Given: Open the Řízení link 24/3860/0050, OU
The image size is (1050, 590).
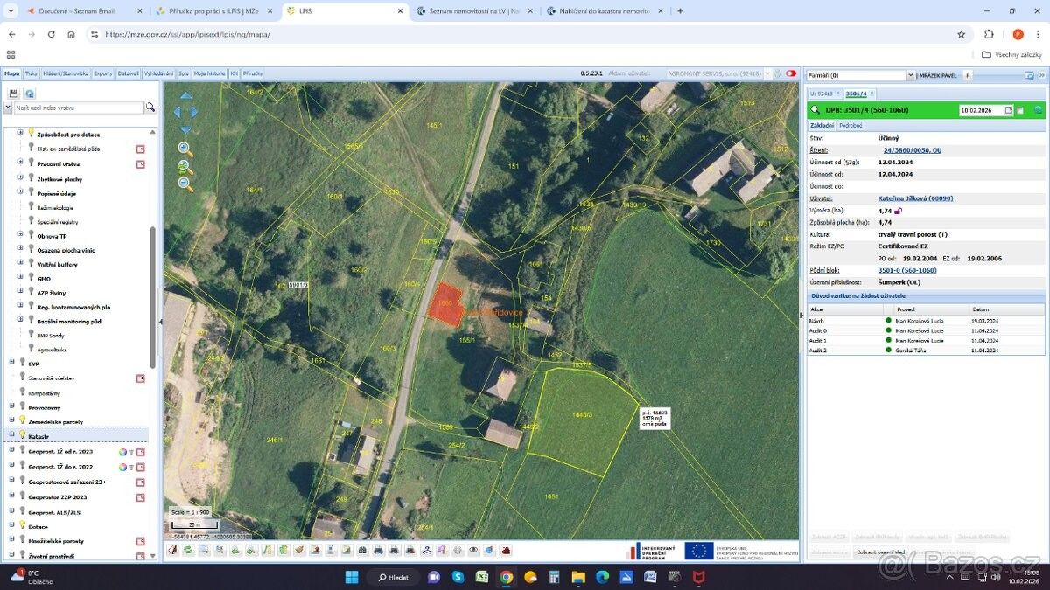Looking at the screenshot, I should 913,150.
